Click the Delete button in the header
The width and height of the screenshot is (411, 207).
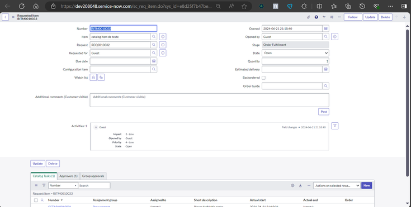point(385,17)
